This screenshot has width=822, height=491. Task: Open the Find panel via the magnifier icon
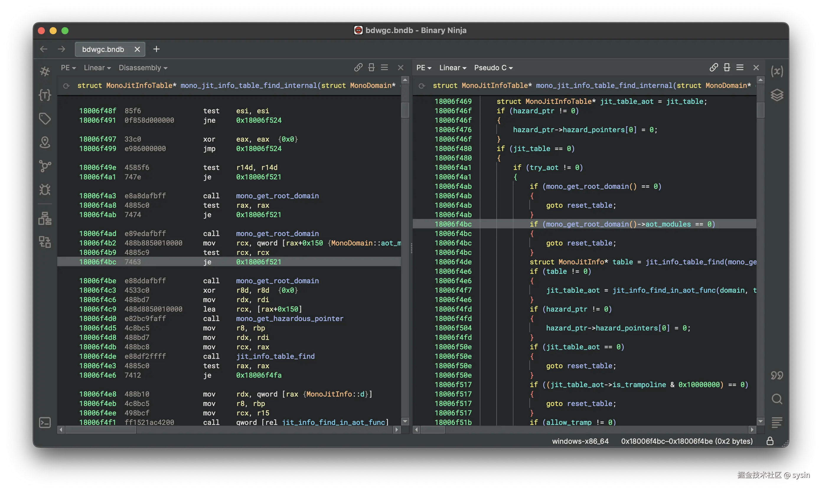coord(777,399)
